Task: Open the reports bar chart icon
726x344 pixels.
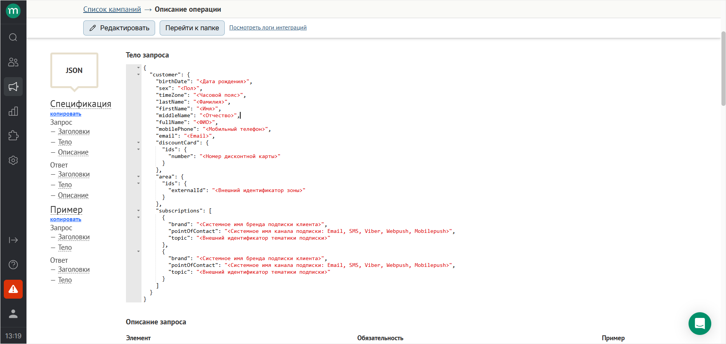Action: [x=13, y=111]
